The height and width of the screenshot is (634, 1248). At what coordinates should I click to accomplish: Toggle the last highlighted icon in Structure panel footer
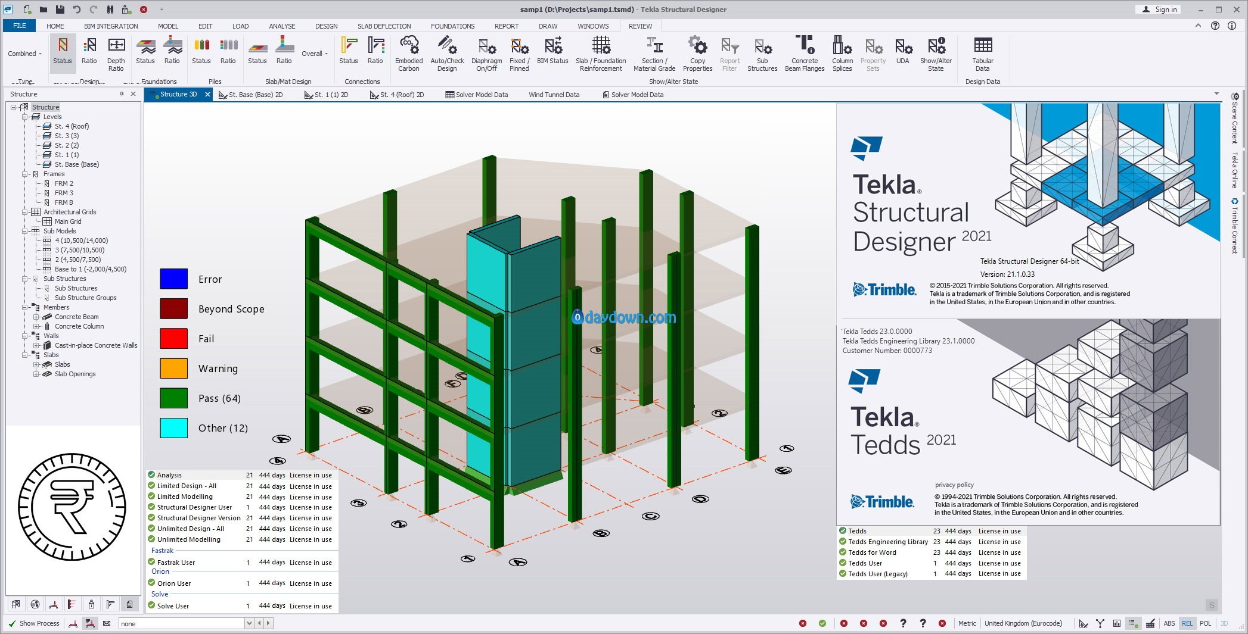[x=129, y=604]
